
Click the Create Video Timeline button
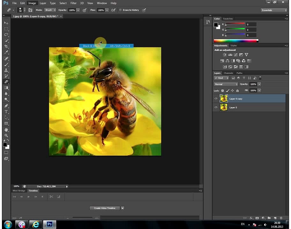pos(105,208)
